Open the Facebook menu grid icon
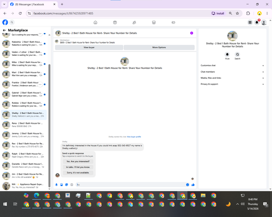 coord(250,22)
